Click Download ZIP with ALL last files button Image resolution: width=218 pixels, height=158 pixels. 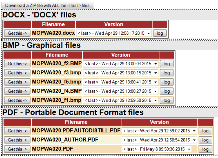pyautogui.click(x=48, y=5)
